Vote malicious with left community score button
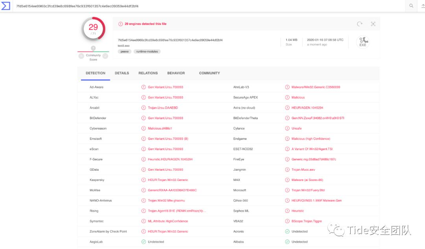The height and width of the screenshot is (249, 425). [x=81, y=56]
